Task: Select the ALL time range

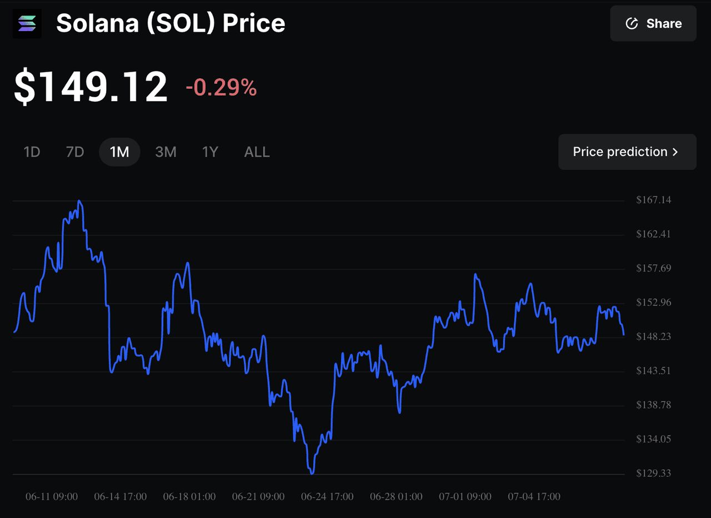Action: click(x=257, y=152)
